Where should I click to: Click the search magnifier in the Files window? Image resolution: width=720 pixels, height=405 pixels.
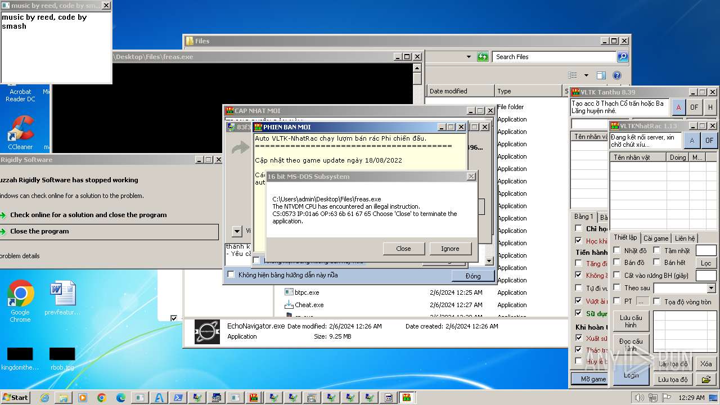point(622,57)
